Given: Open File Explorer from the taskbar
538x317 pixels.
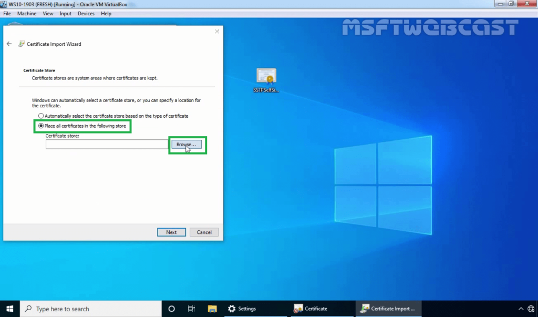Looking at the screenshot, I should point(212,309).
